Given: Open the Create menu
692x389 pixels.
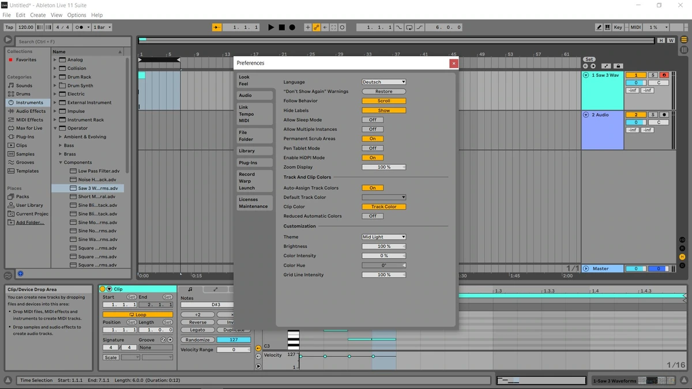Looking at the screenshot, I should tap(37, 15).
